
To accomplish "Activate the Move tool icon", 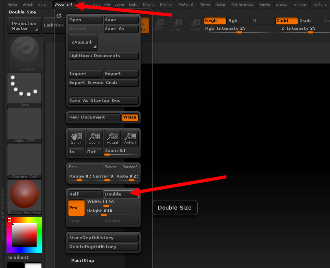I will click(158, 25).
